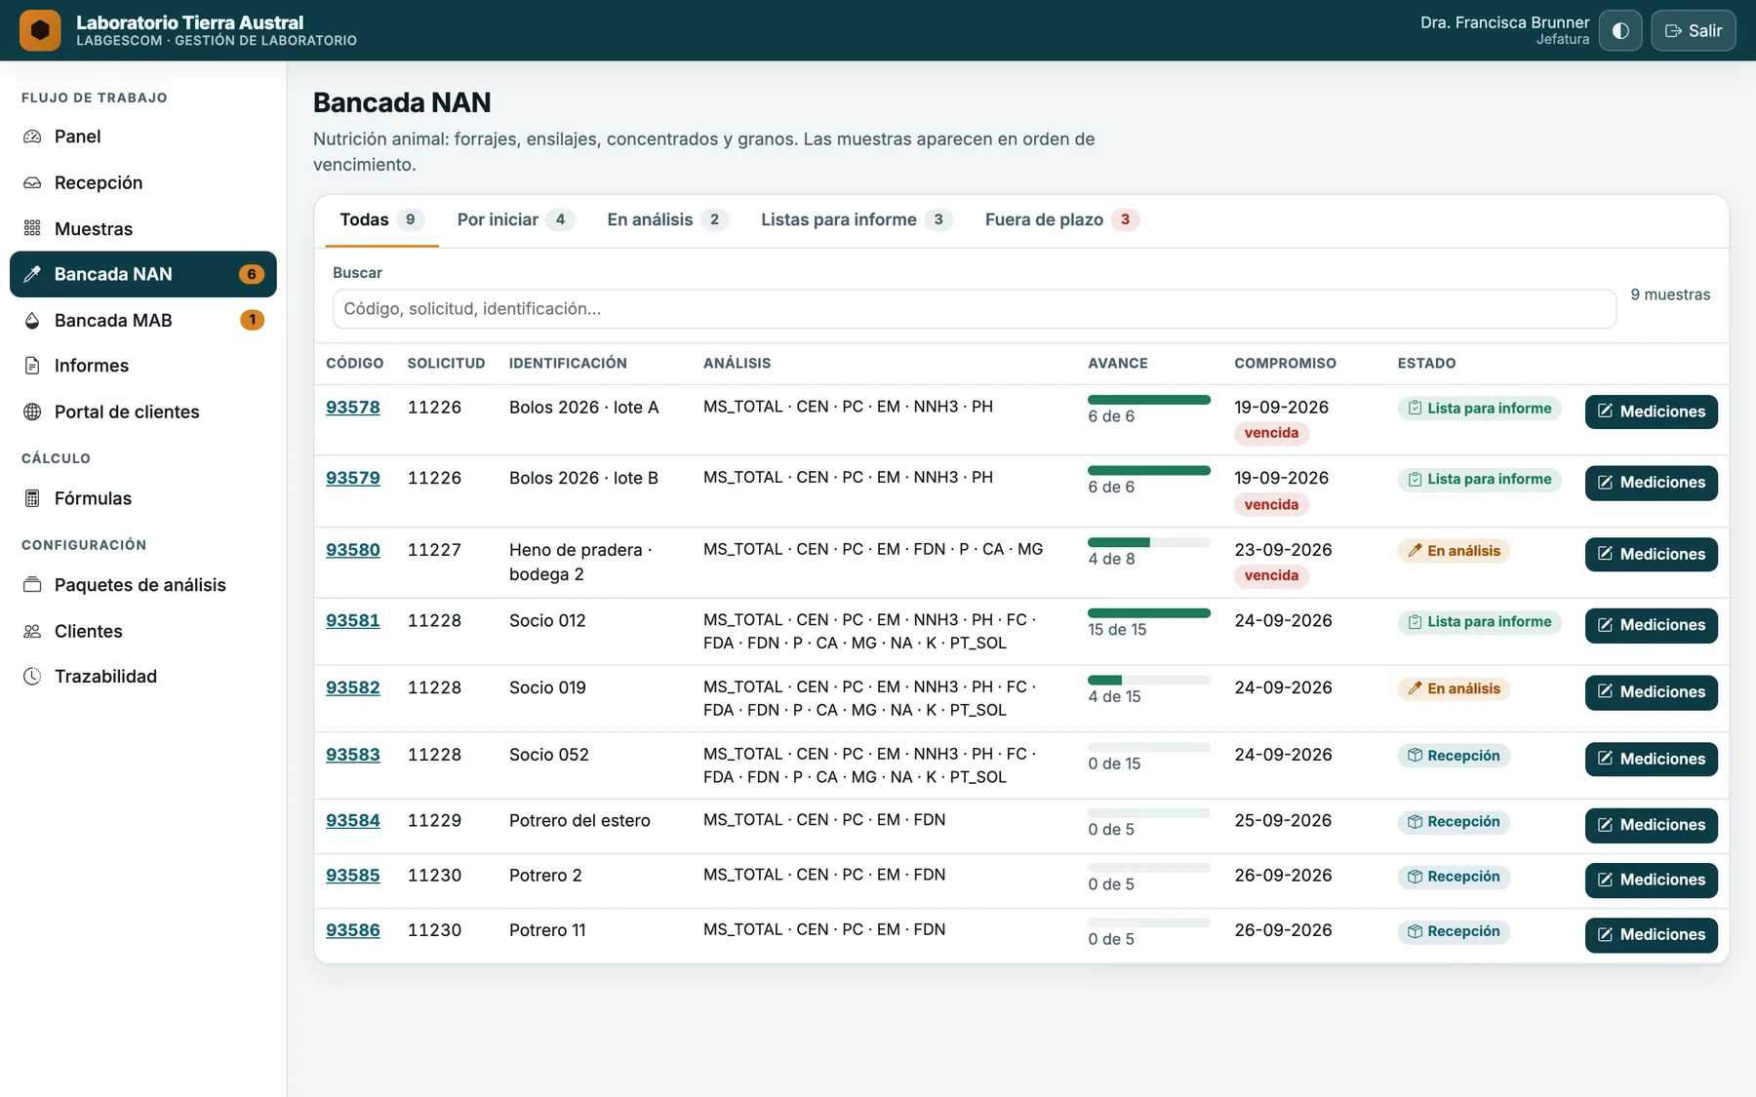Image resolution: width=1756 pixels, height=1097 pixels.
Task: Click the vencida badge under 23-09-2026
Action: 1271,575
